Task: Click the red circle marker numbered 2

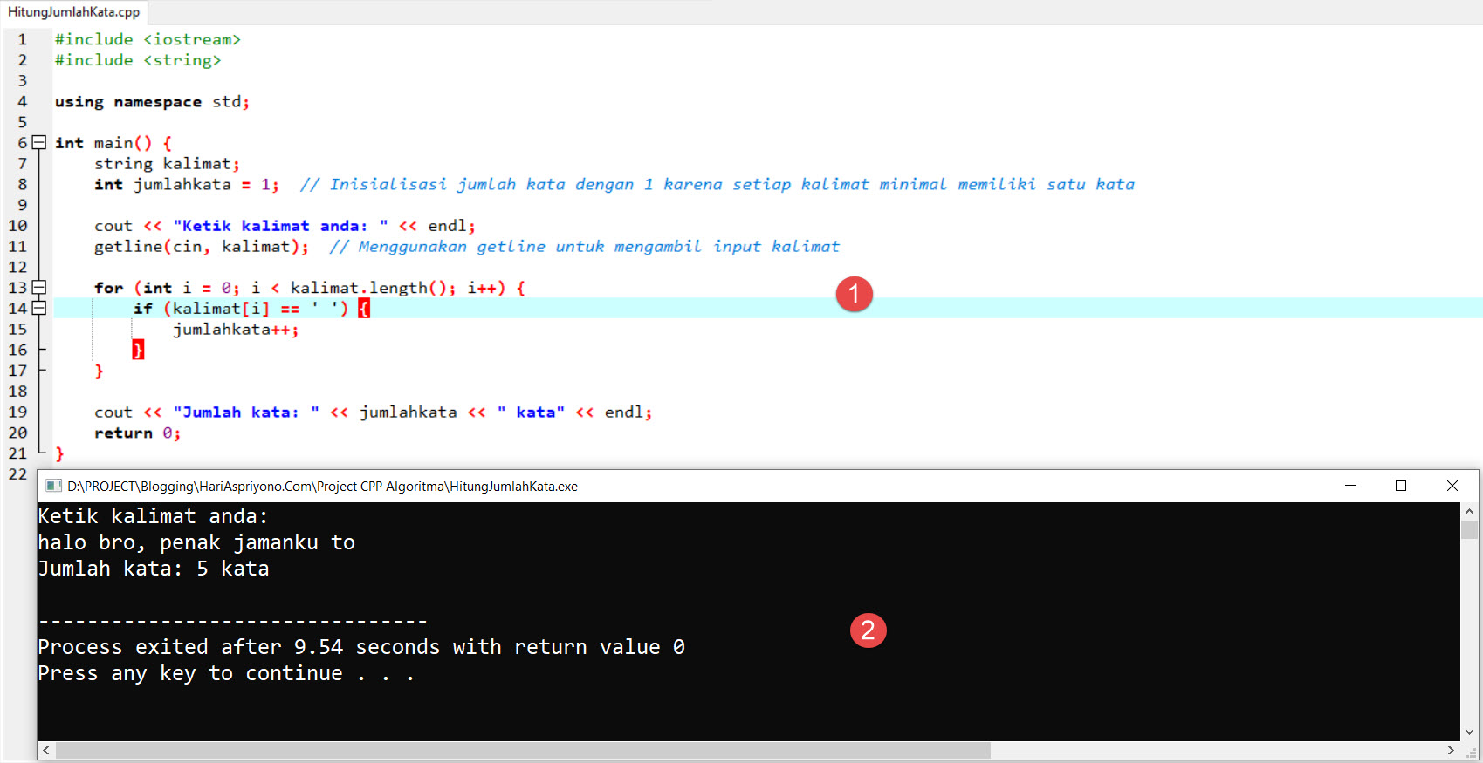Action: 868,630
